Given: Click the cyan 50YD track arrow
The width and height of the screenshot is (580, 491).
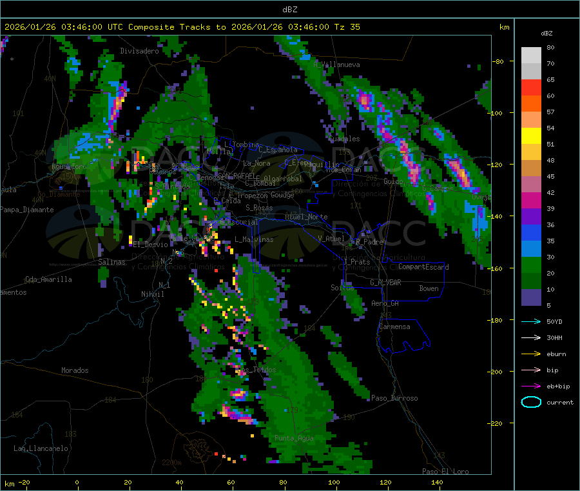Looking at the screenshot, I should click(531, 321).
